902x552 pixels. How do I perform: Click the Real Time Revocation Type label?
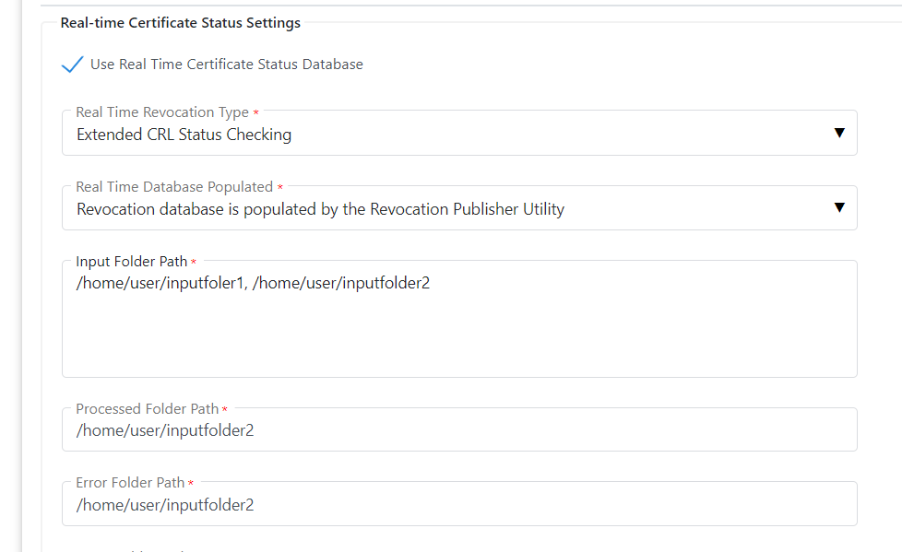click(162, 112)
